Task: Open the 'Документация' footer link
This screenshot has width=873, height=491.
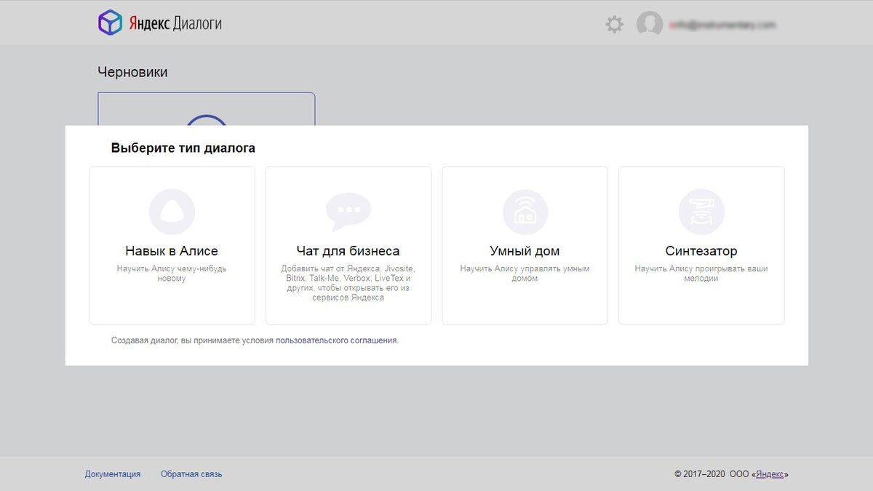Action: pos(113,474)
